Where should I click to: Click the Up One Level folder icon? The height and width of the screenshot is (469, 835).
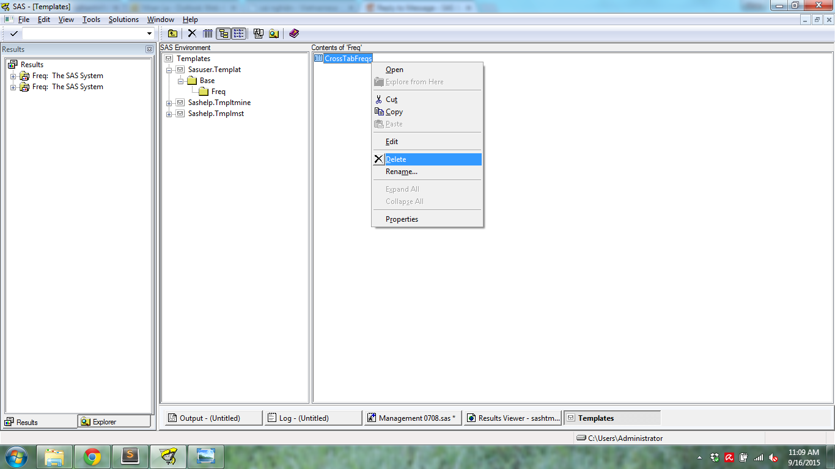[x=172, y=34]
